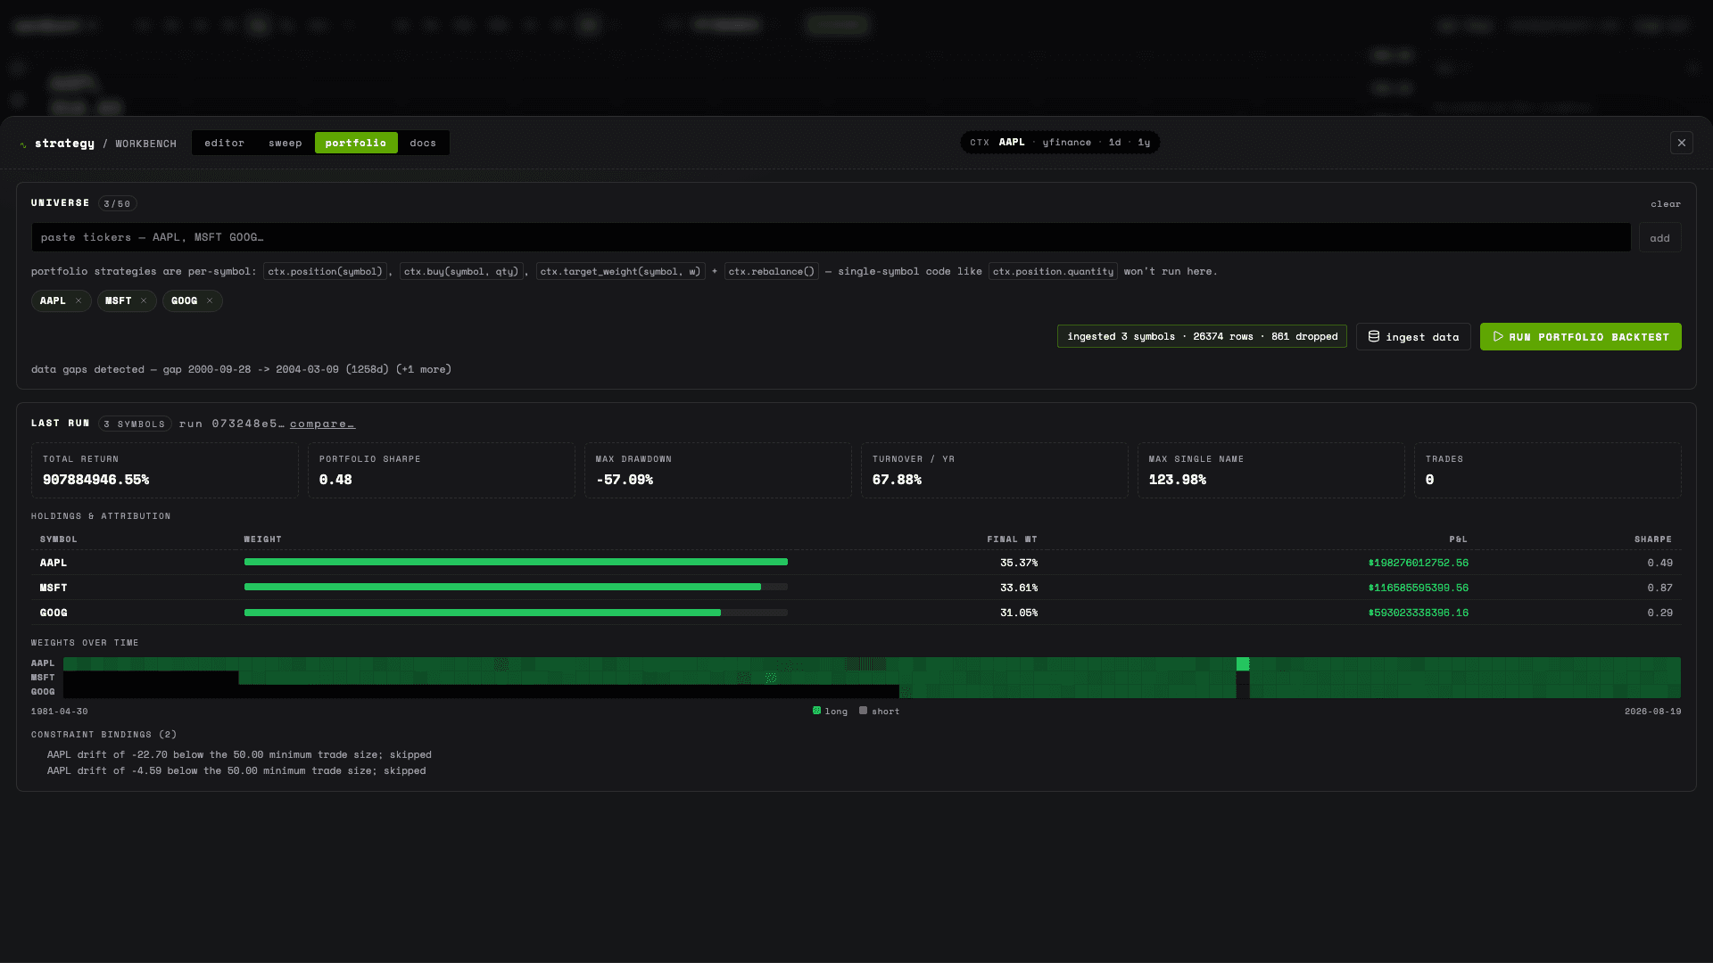The image size is (1713, 963).
Task: Click the 3 SYMBOLS badge
Action: pos(135,424)
